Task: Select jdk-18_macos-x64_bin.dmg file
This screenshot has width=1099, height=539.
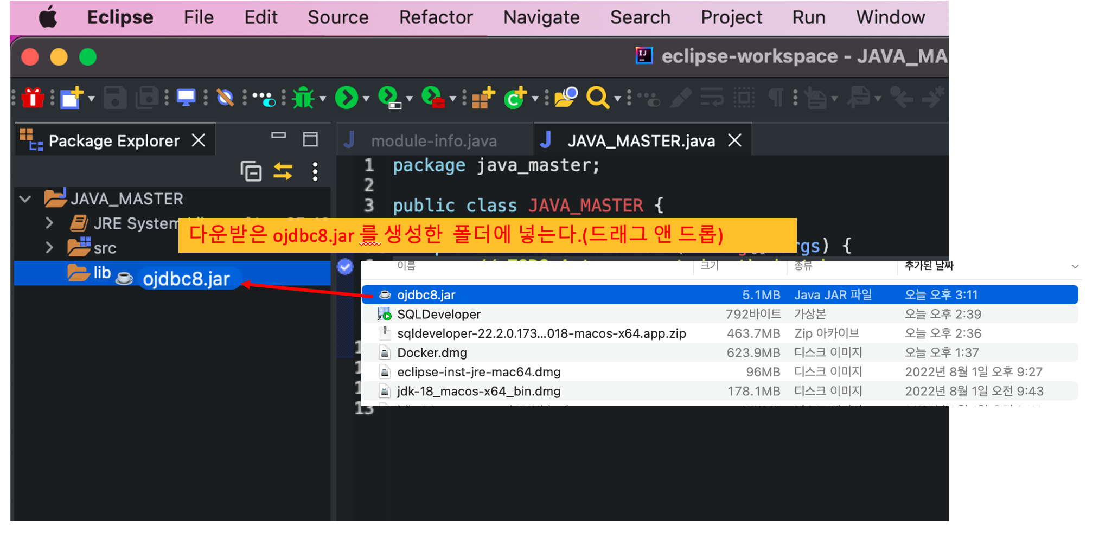Action: click(719, 391)
